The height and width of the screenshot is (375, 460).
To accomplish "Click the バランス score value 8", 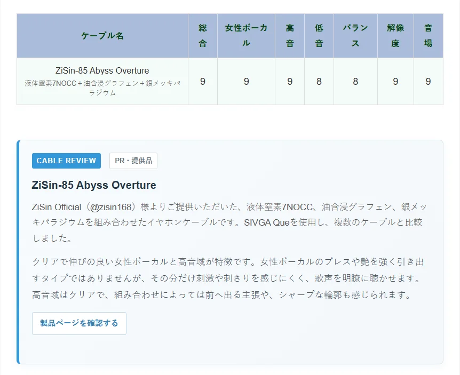I will 355,82.
